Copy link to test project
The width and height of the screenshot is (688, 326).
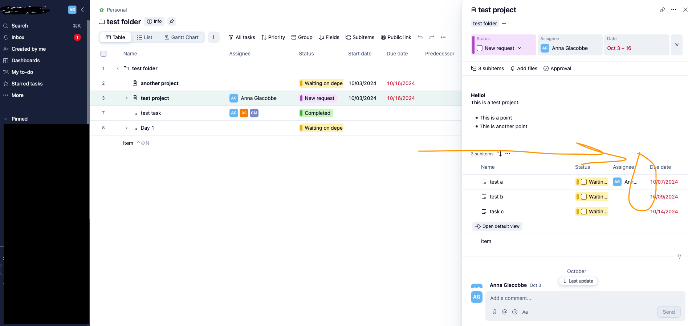(x=662, y=10)
